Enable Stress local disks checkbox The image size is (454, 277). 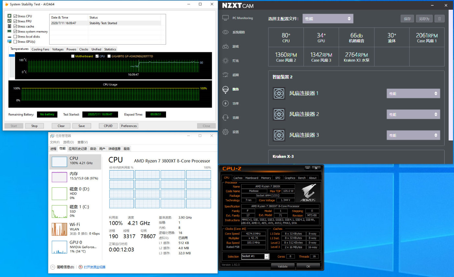point(15,37)
